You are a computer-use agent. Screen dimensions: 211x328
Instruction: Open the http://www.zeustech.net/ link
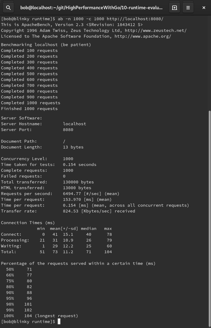(156, 31)
